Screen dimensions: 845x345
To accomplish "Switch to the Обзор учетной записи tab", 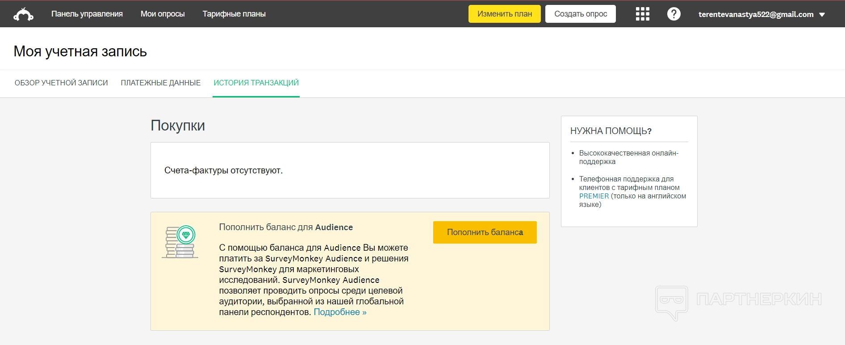I will [61, 83].
